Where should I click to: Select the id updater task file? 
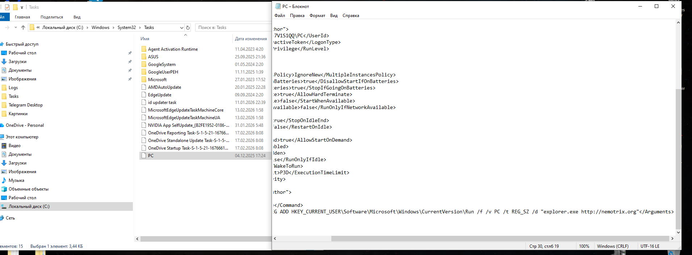(162, 103)
